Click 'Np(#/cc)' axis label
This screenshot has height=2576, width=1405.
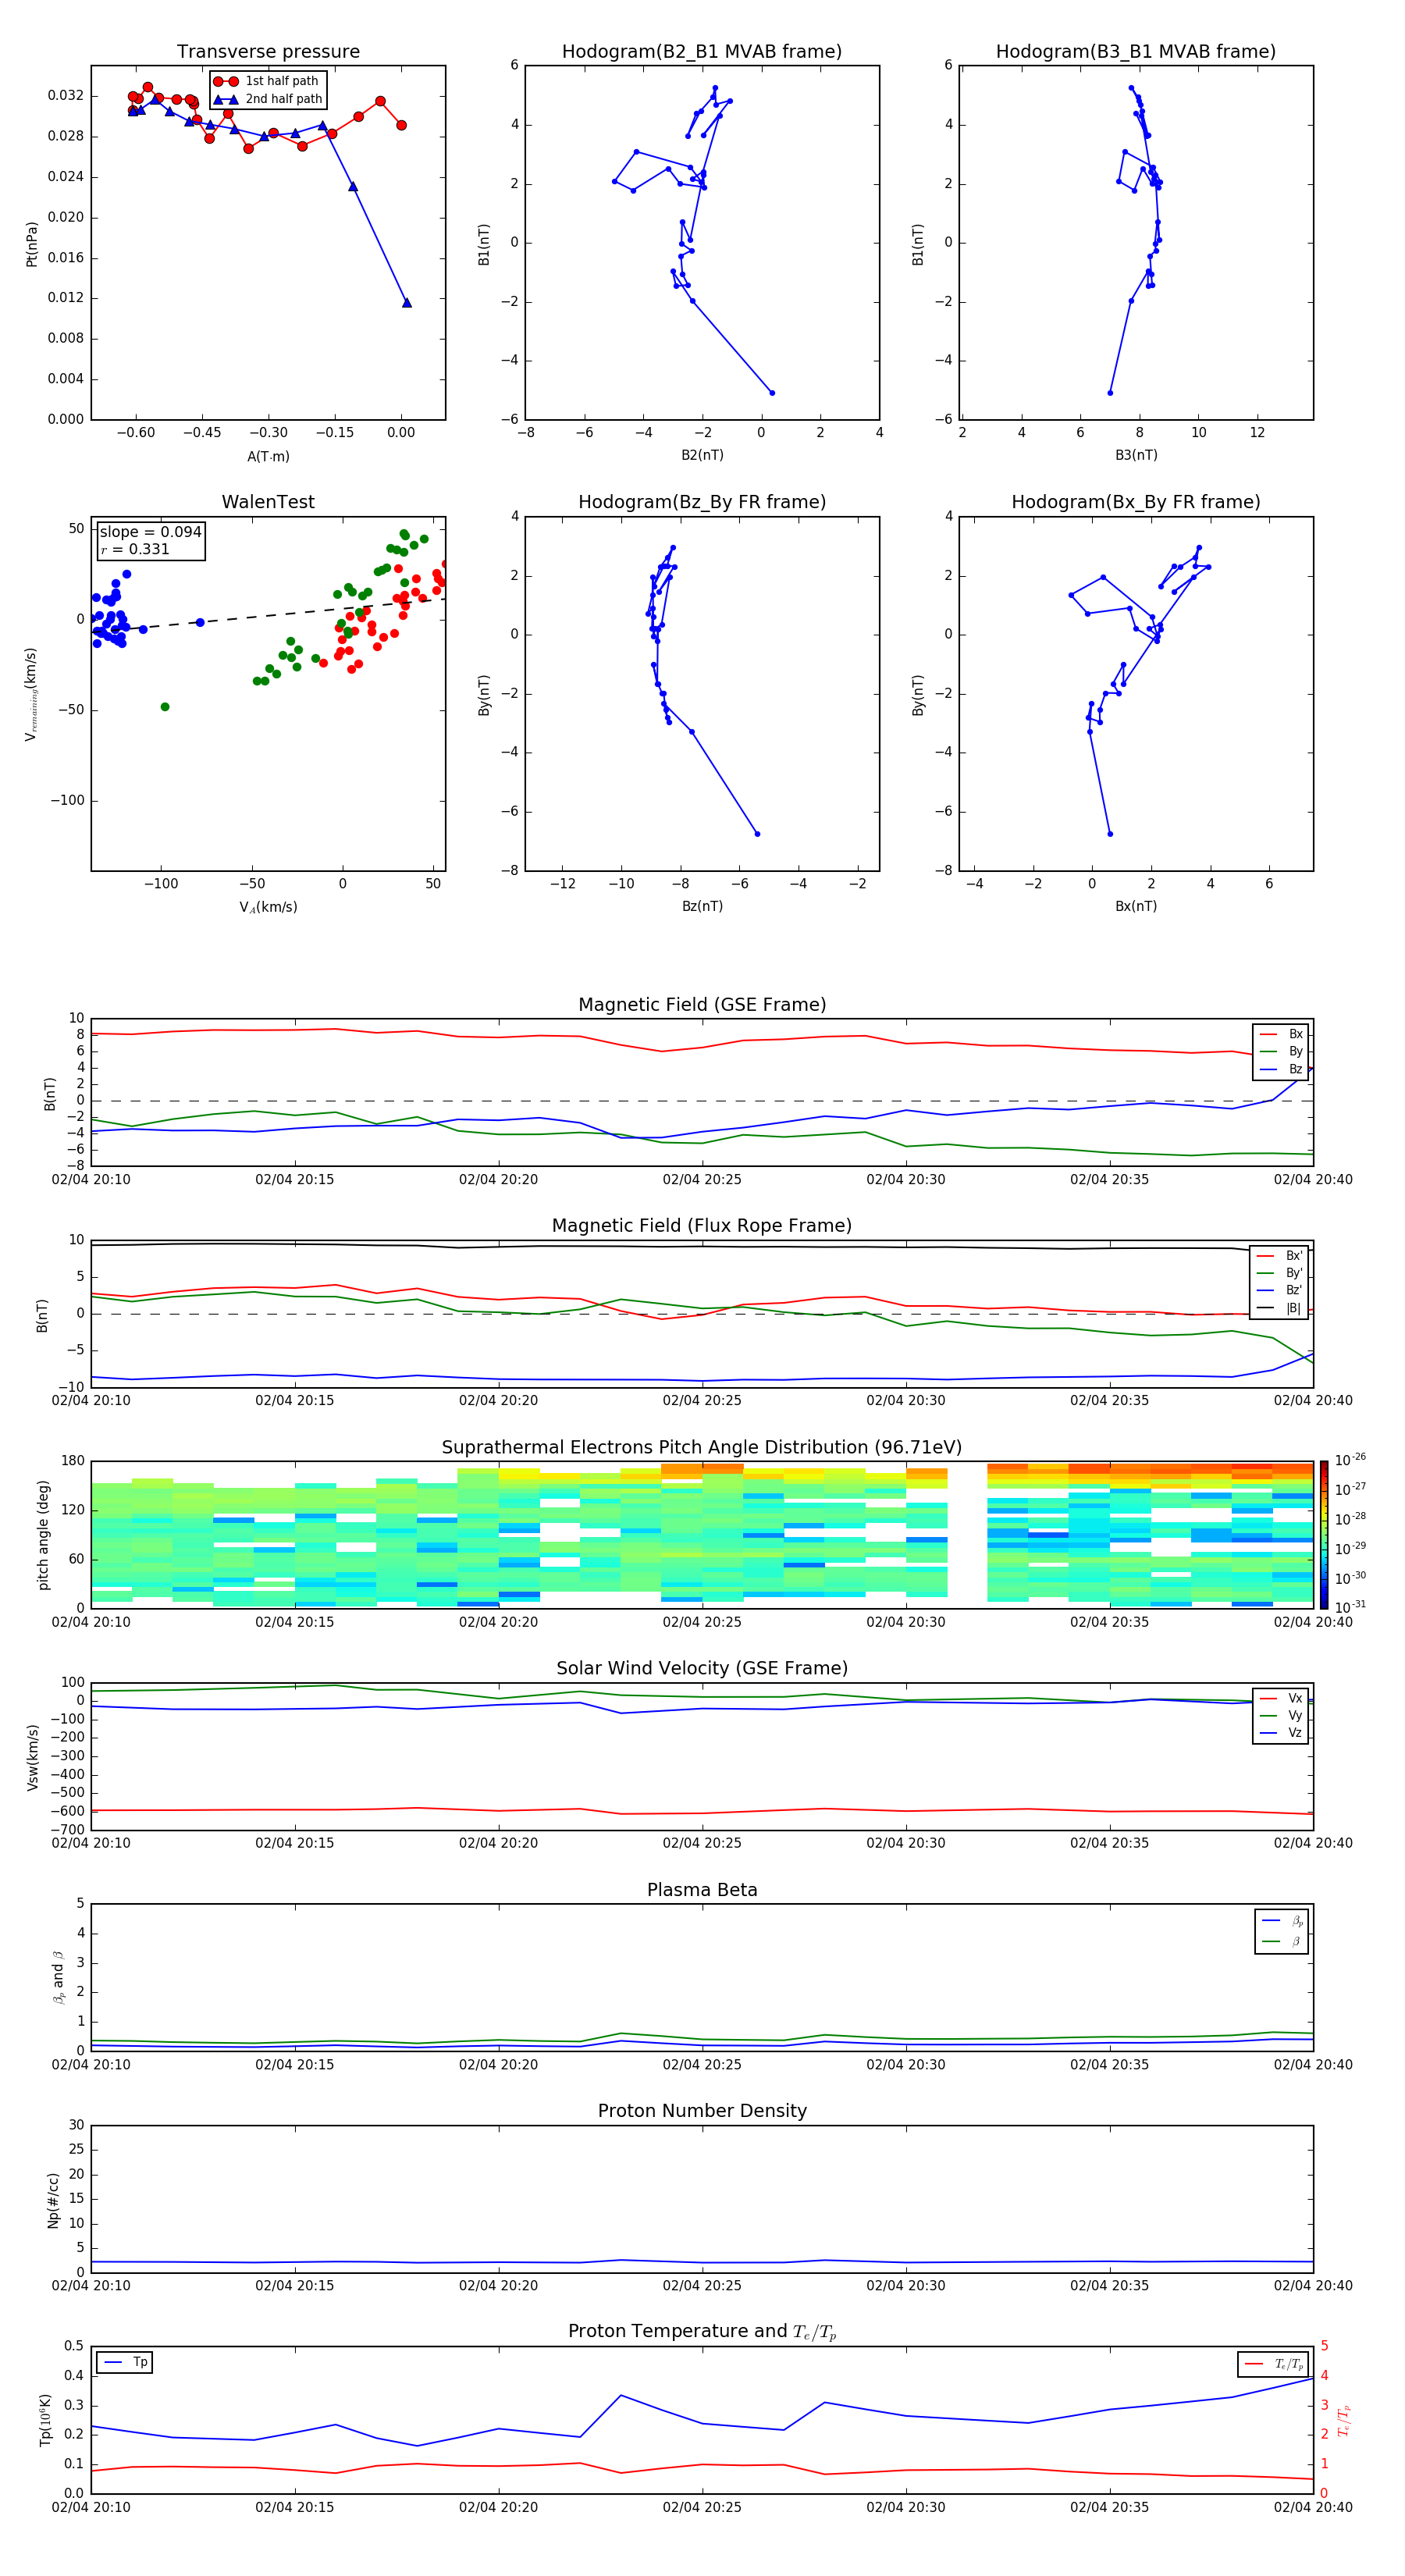(53, 2200)
